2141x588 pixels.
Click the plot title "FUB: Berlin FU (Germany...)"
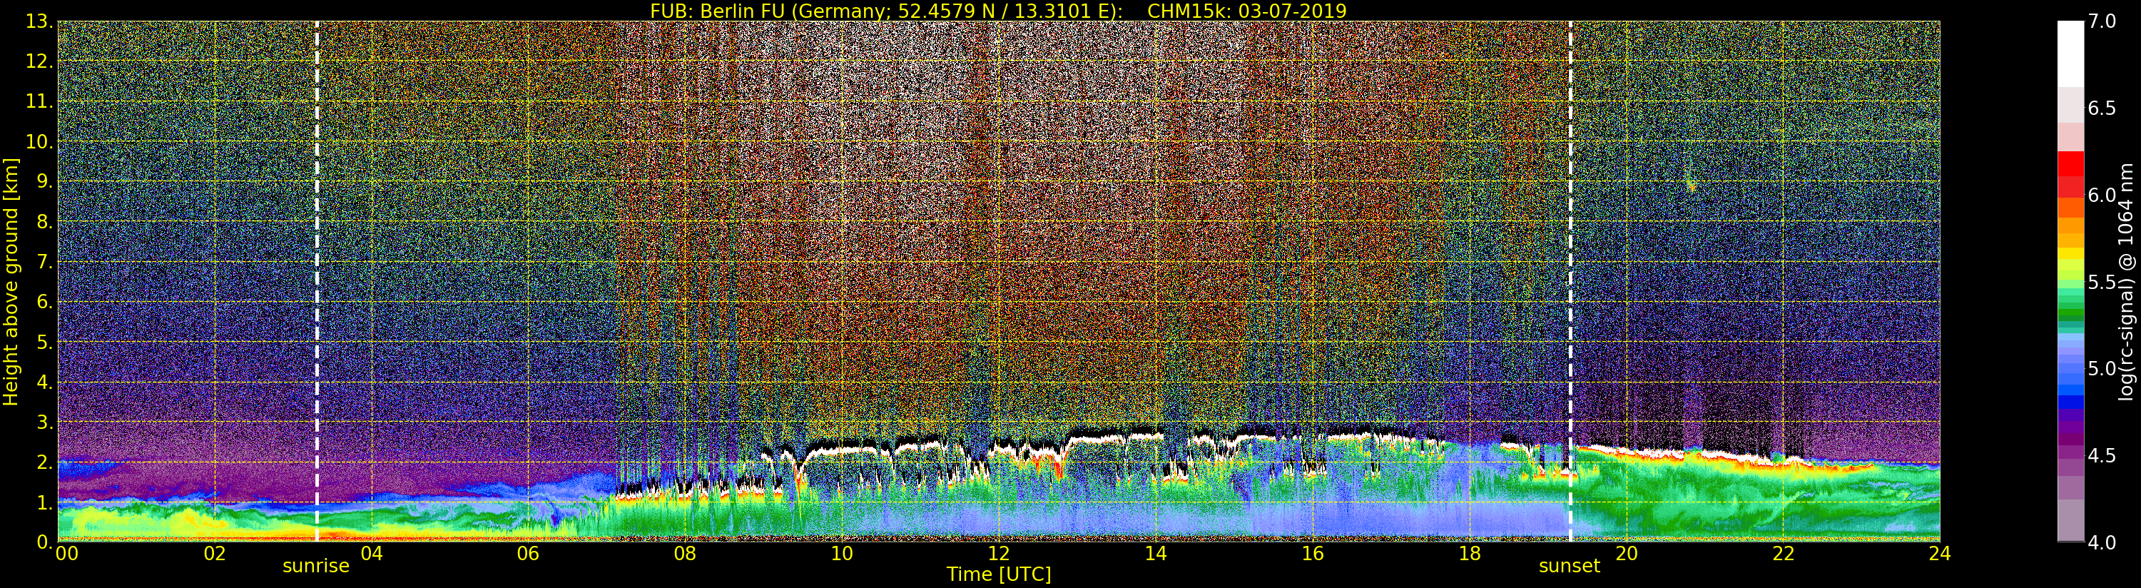click(x=998, y=11)
